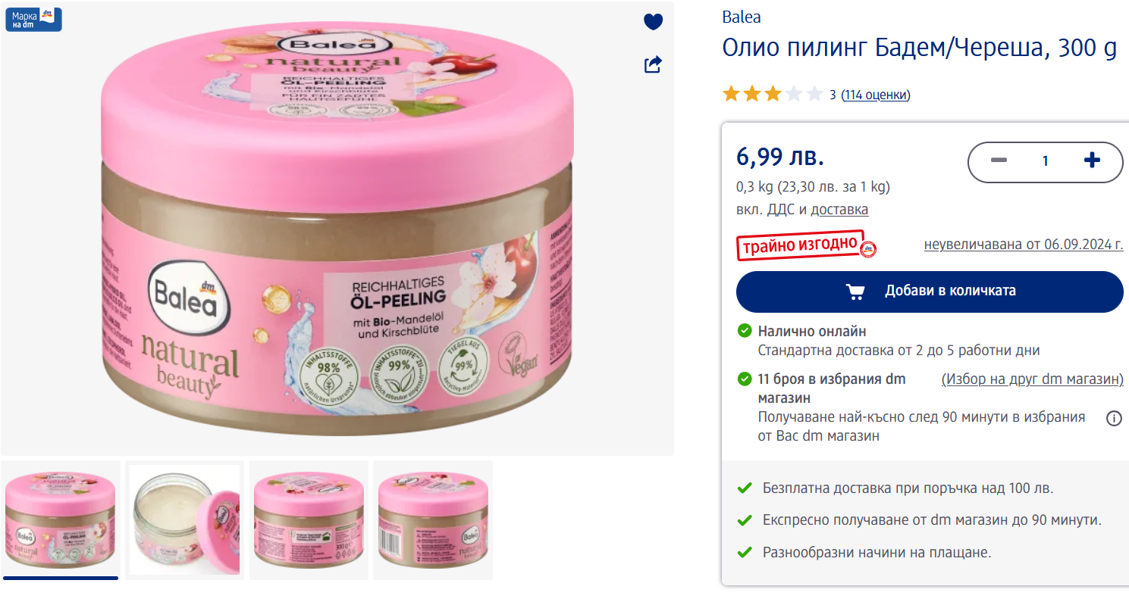This screenshot has height=602, width=1129.
Task: Select the third thumbnail showing jar back
Action: pyautogui.click(x=309, y=519)
